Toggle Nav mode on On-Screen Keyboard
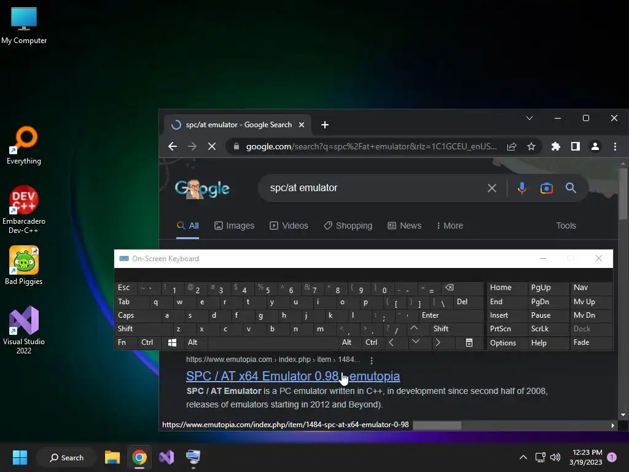 point(591,288)
